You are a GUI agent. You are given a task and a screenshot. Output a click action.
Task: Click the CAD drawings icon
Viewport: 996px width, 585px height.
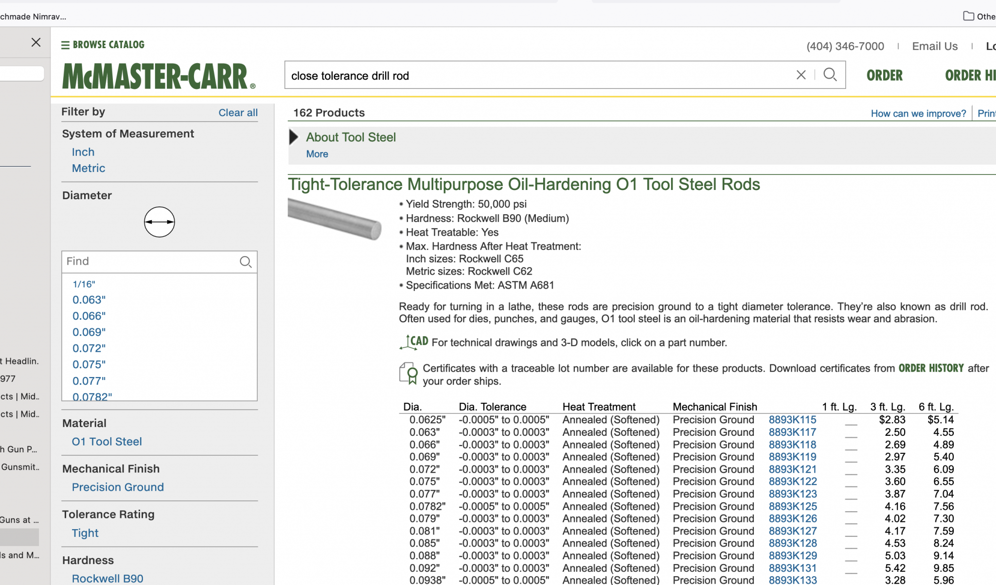pos(414,342)
